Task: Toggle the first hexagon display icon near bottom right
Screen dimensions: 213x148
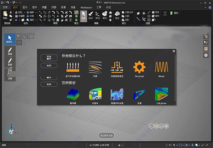Action: coord(151,126)
